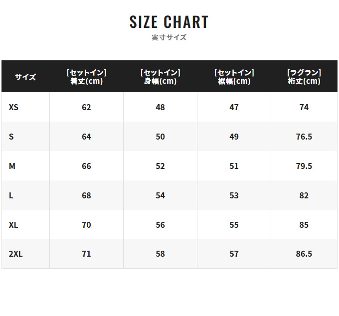This screenshot has height=316, width=339.
Task: Click the 76.5 sleeve value for S
Action: pos(304,137)
